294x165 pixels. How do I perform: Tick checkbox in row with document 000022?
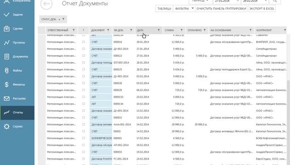84,56
